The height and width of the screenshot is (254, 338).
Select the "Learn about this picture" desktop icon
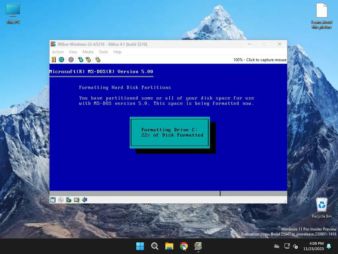click(x=321, y=16)
